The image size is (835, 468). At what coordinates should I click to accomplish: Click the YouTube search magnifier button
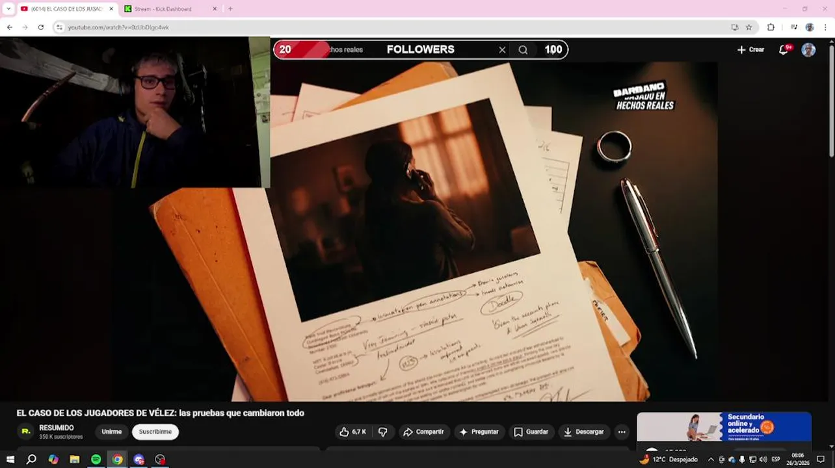coord(523,49)
